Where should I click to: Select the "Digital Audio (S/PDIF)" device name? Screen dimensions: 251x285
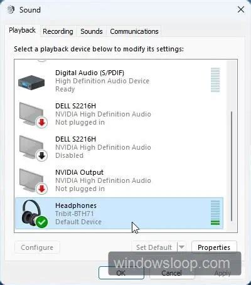90,73
